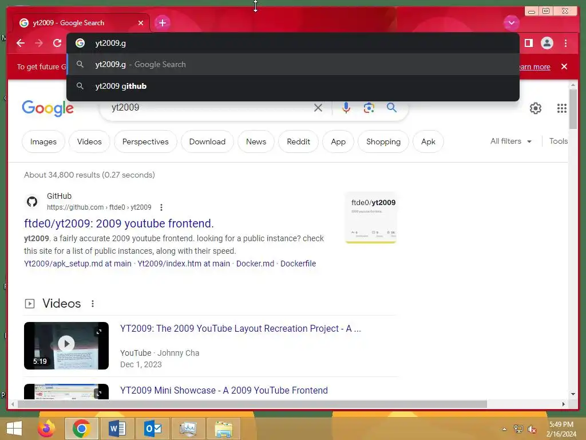Viewport: 586px width, 440px height.
Task: Launch Firefox from the taskbar
Action: click(46, 429)
